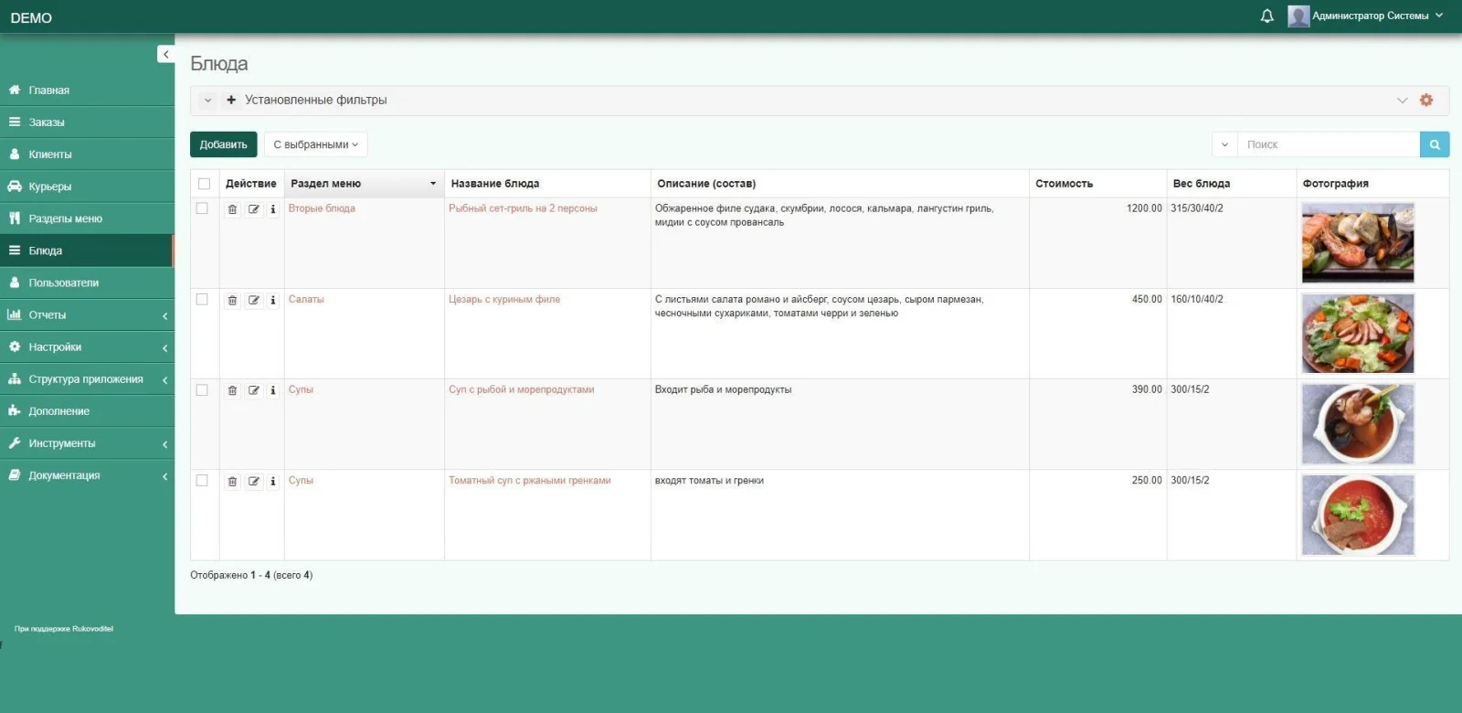This screenshot has width=1462, height=713.
Task: Show info for Суп с рыбой row
Action: click(x=272, y=390)
